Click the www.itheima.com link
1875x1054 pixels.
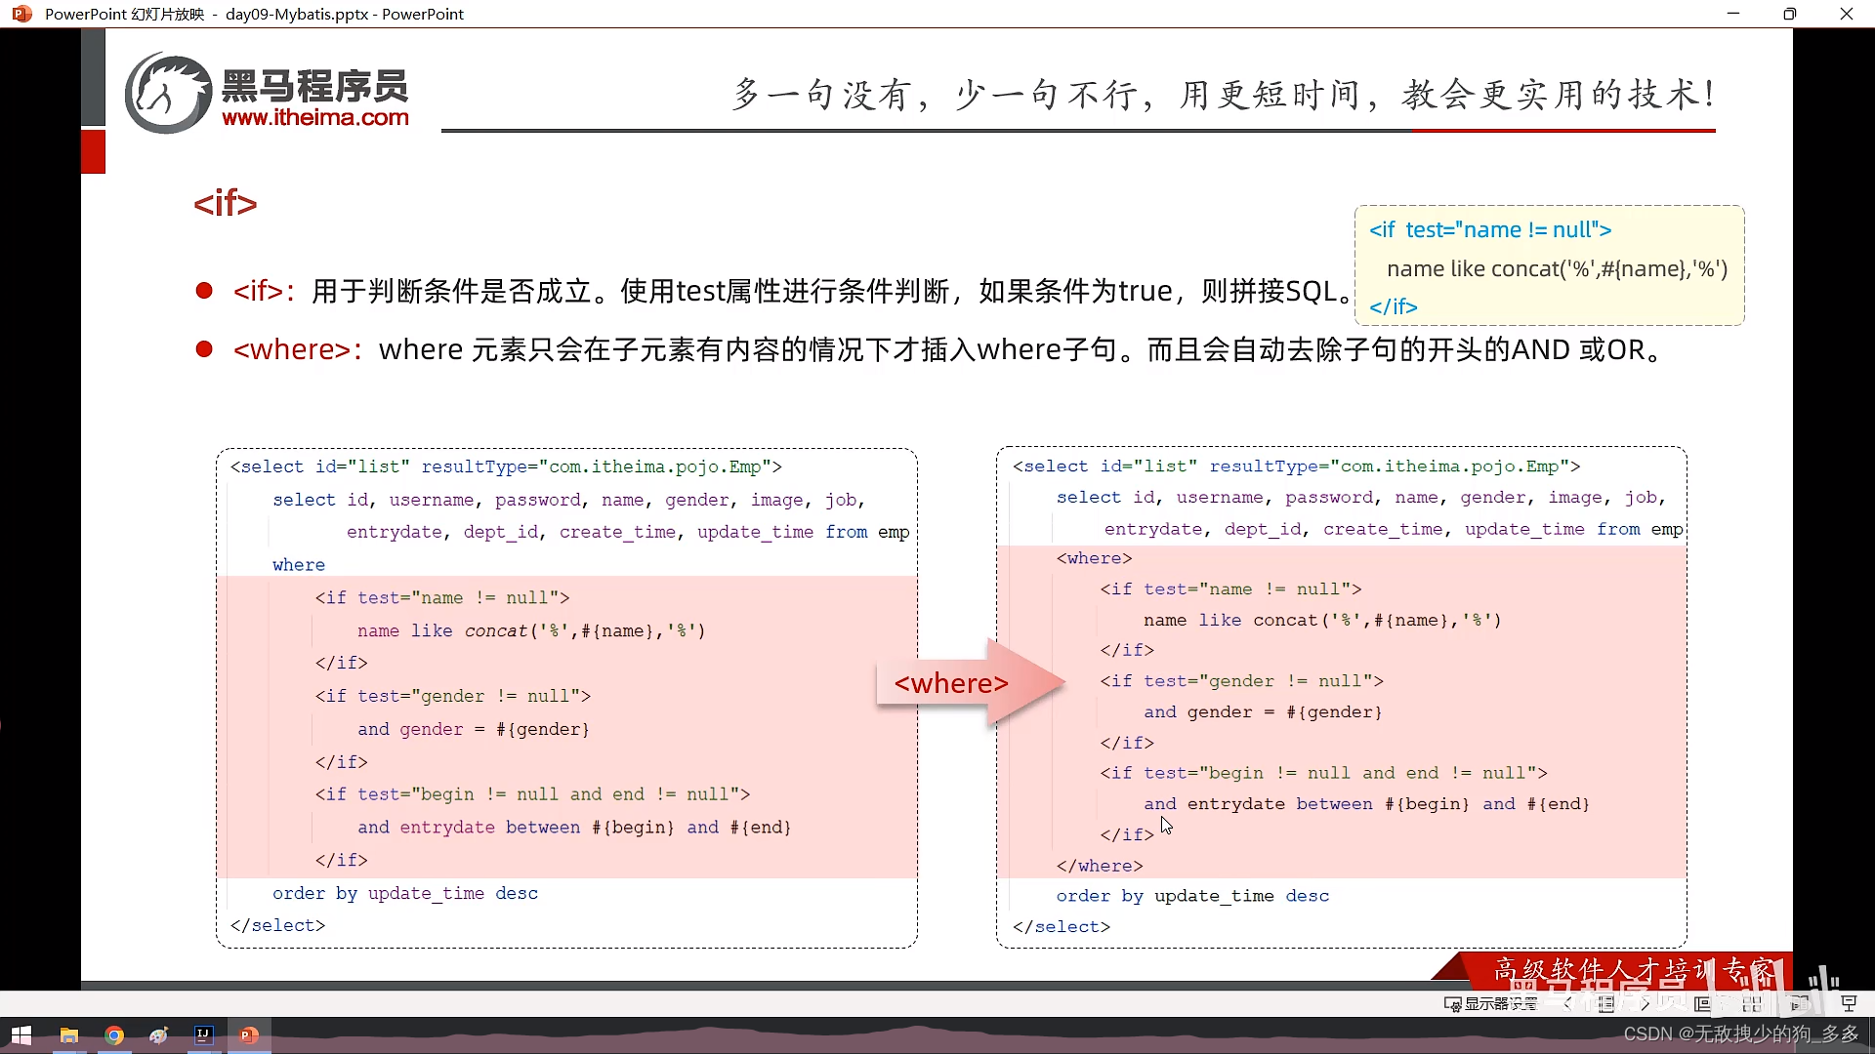pyautogui.click(x=314, y=118)
